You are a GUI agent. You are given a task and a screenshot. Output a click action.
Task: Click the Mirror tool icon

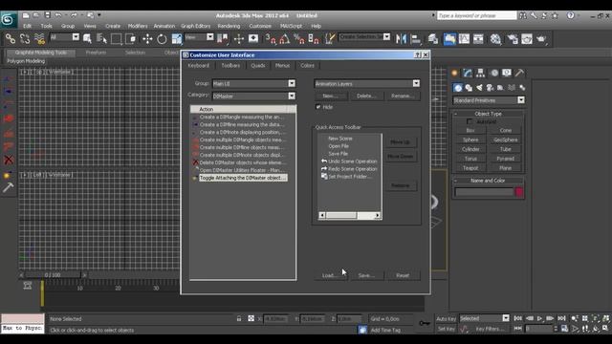(401, 38)
